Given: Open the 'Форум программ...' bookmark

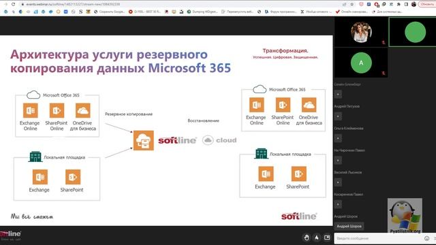Looking at the screenshot, I should tap(281, 12).
